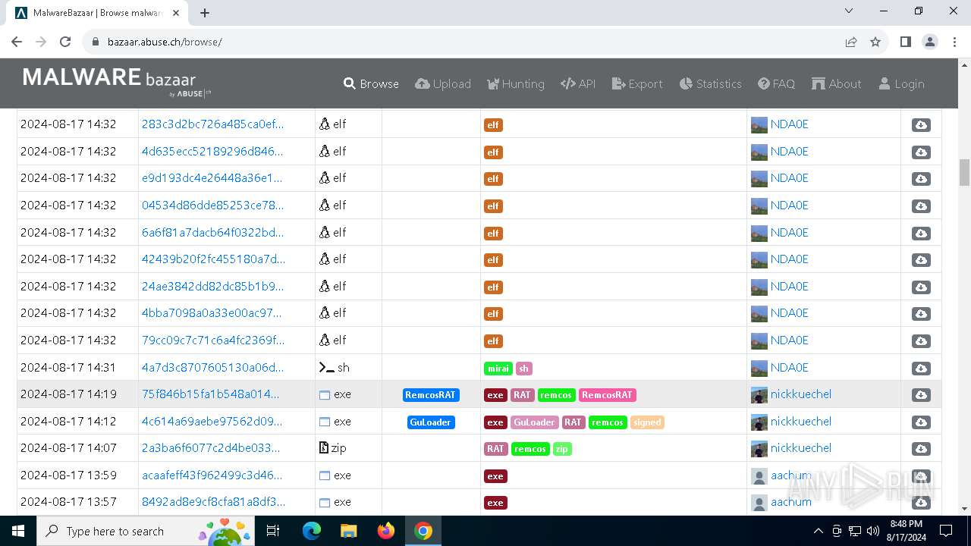The height and width of the screenshot is (546, 971).
Task: Go to the Login page
Action: coord(901,83)
